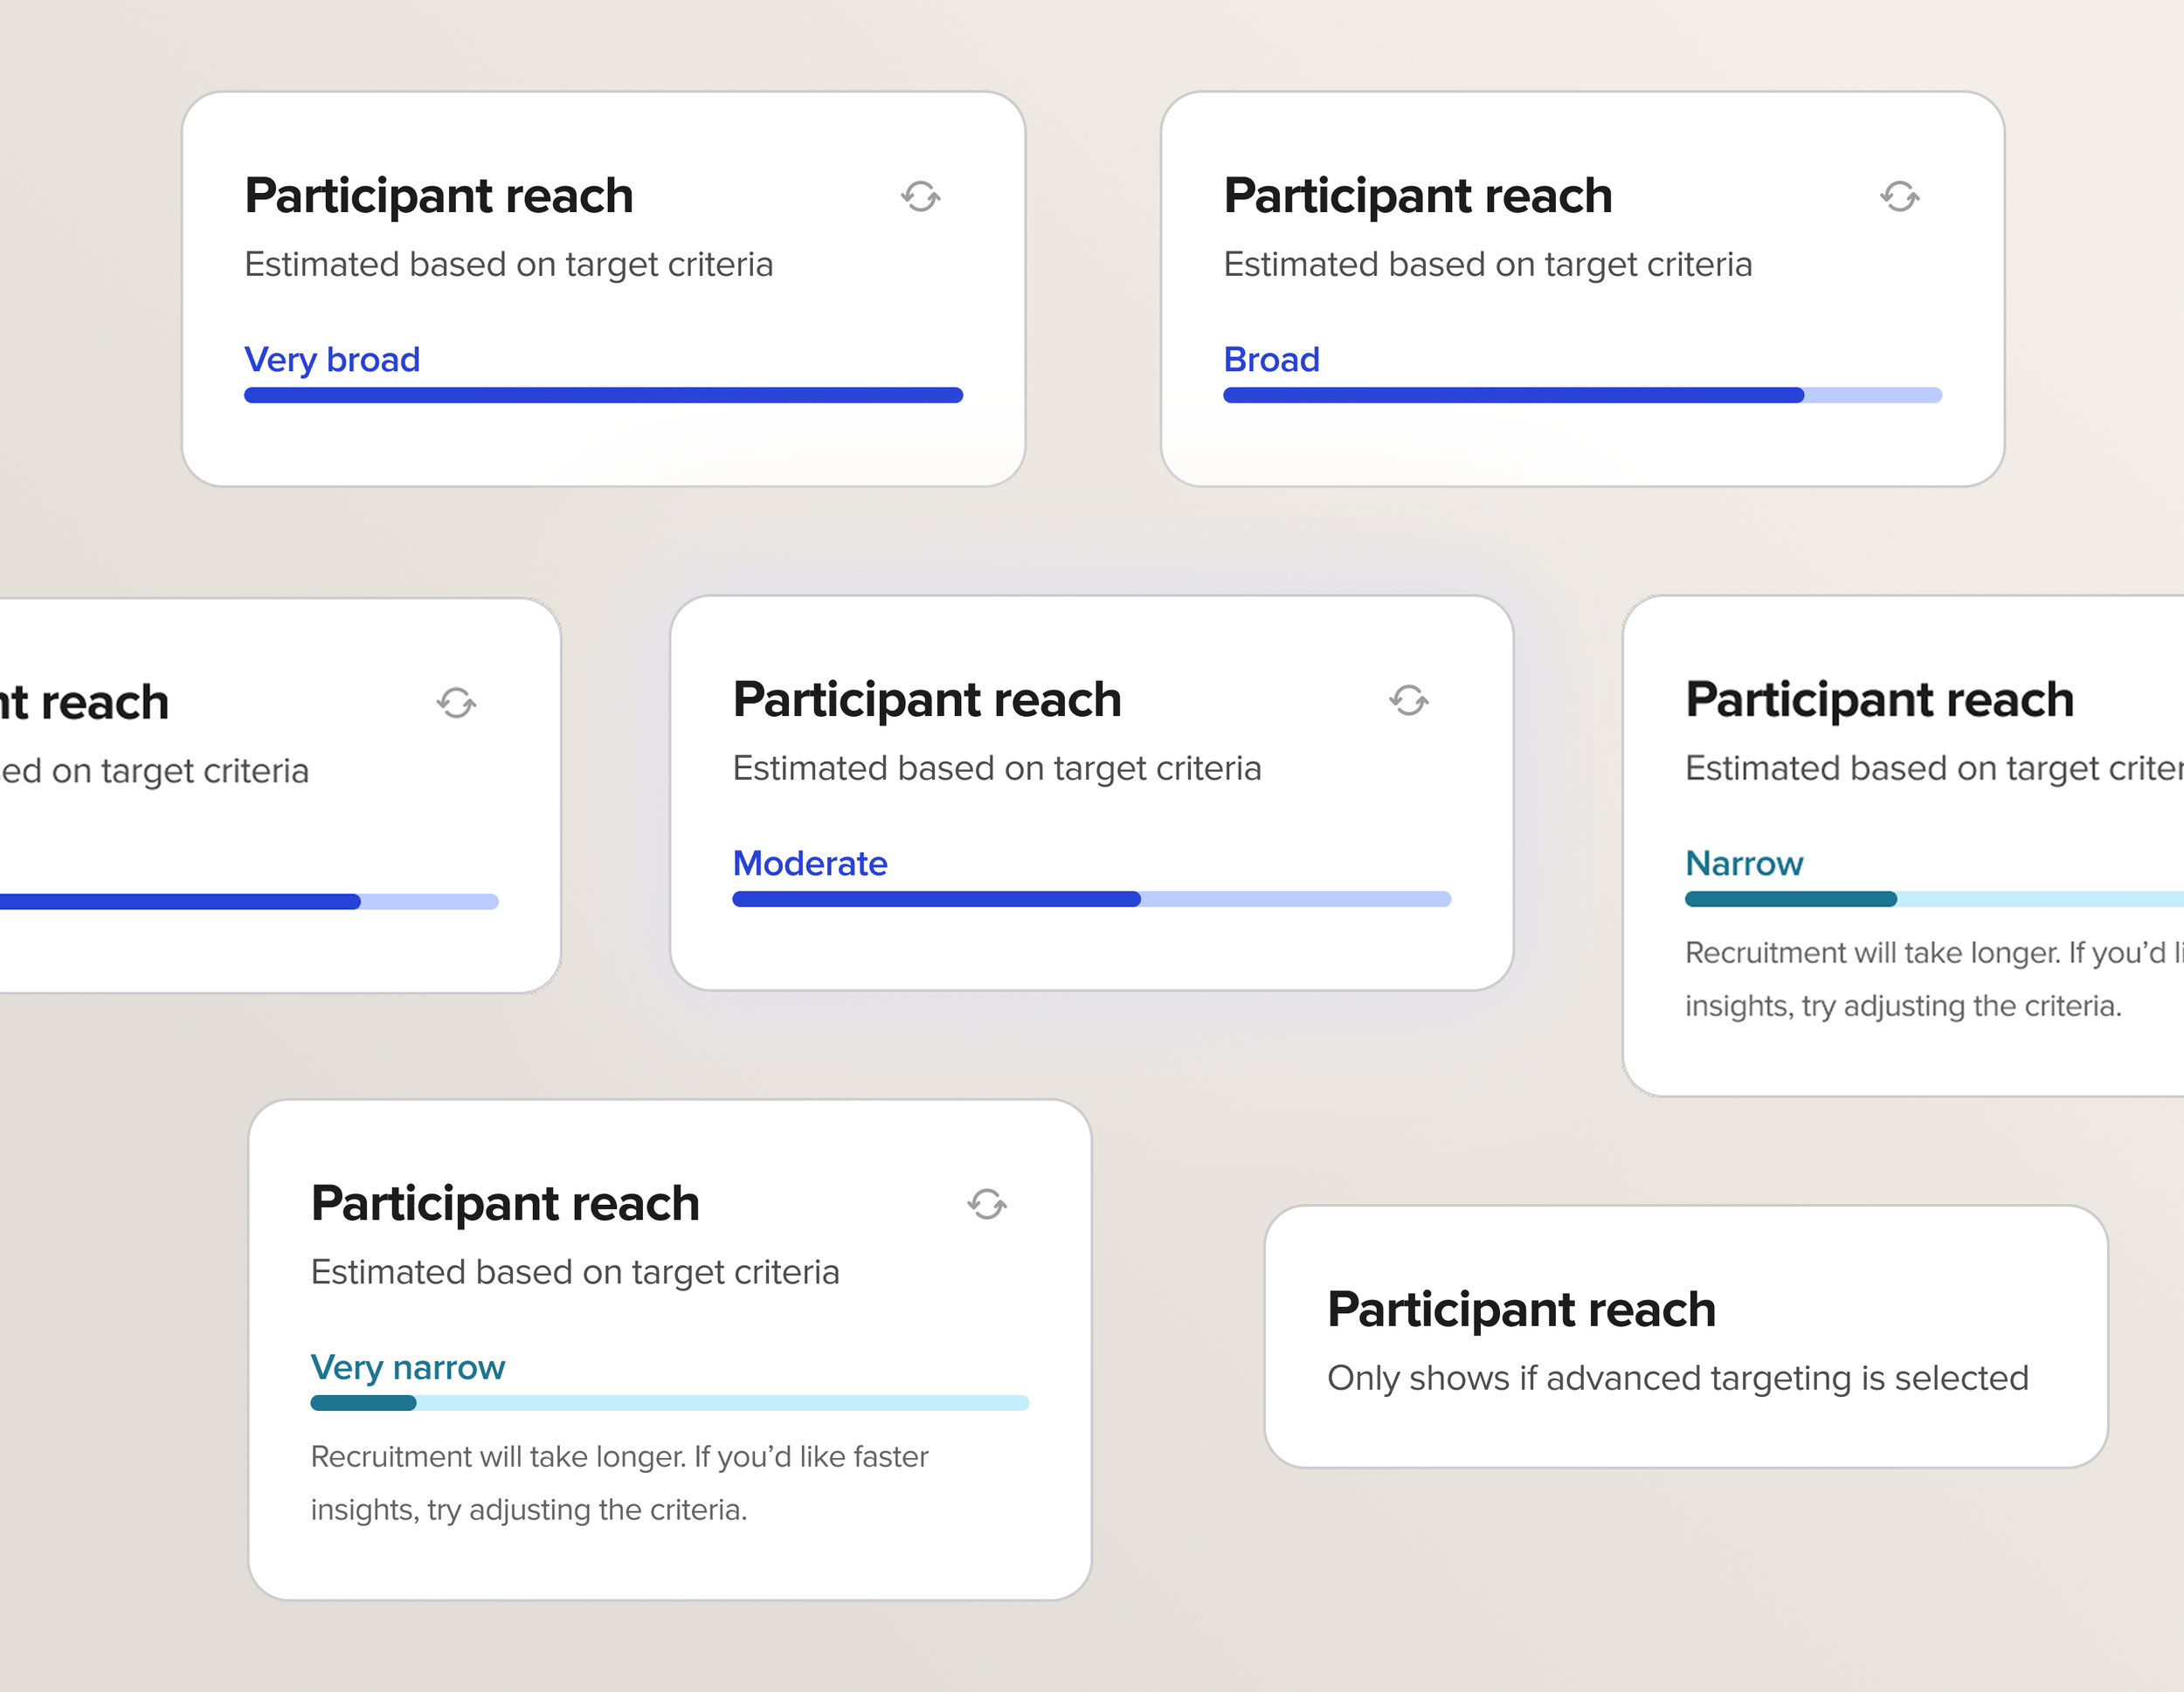Click Participant reach title on Moderate card
Image resolution: width=2184 pixels, height=1692 pixels.
click(927, 699)
